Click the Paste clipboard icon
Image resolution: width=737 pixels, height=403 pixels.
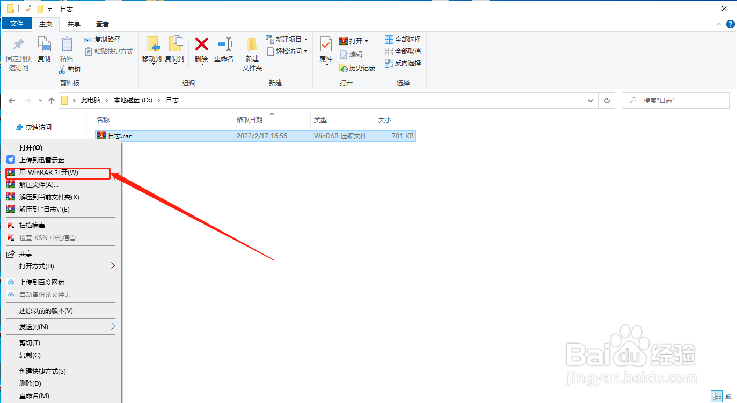click(x=67, y=44)
